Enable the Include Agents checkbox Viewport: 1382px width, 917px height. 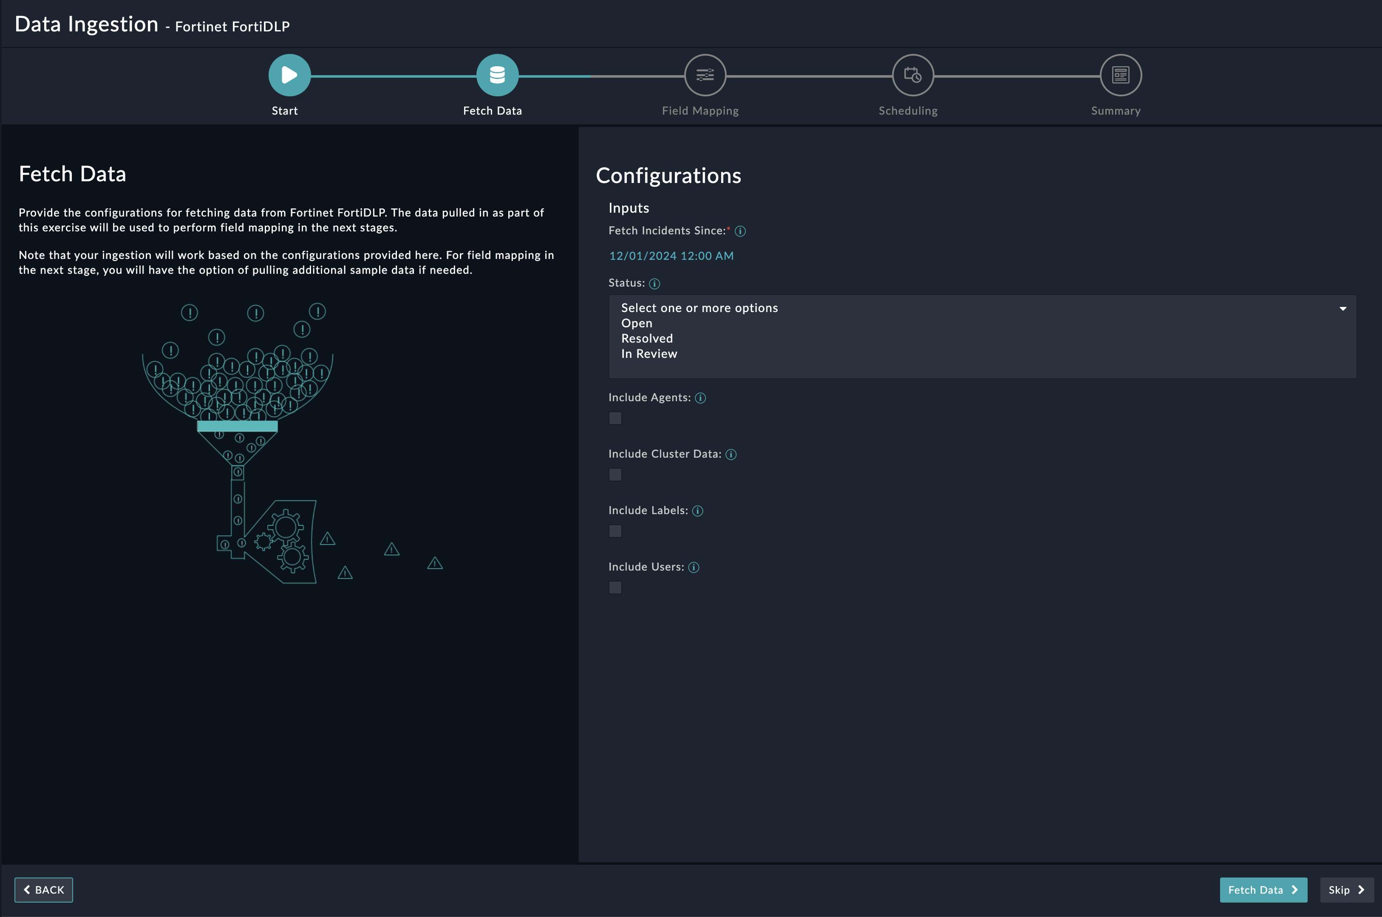click(x=615, y=418)
